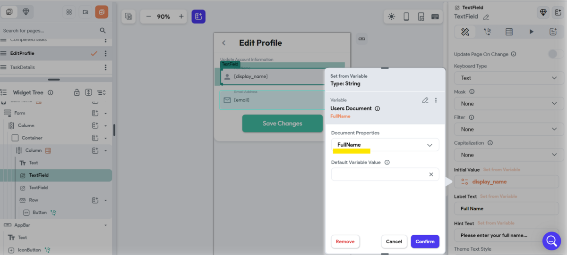Viewport: 567px width, 255px height.
Task: Click the orange highlighted pages icon
Action: 101,12
